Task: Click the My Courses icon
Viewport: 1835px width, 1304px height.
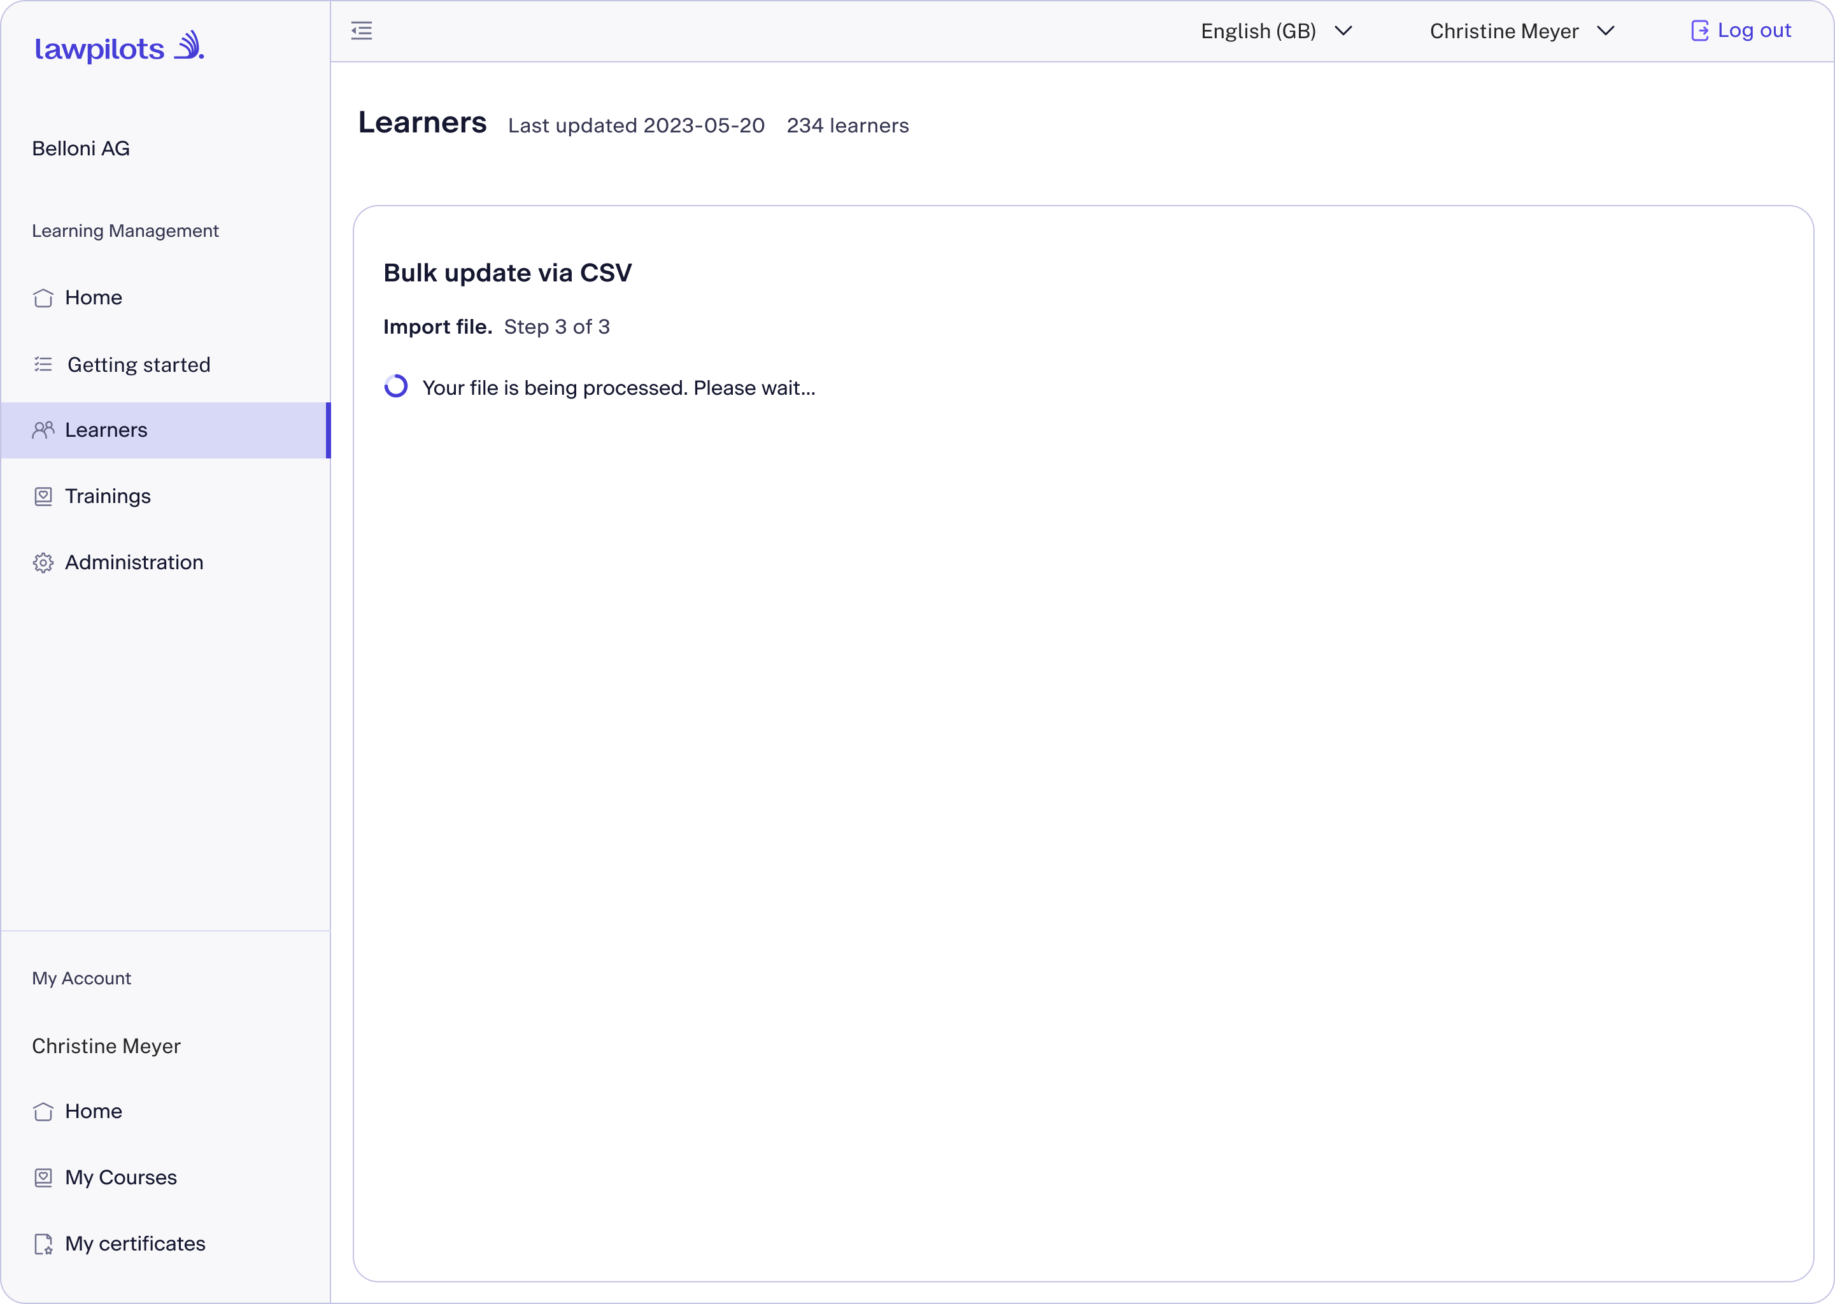Action: click(x=43, y=1178)
